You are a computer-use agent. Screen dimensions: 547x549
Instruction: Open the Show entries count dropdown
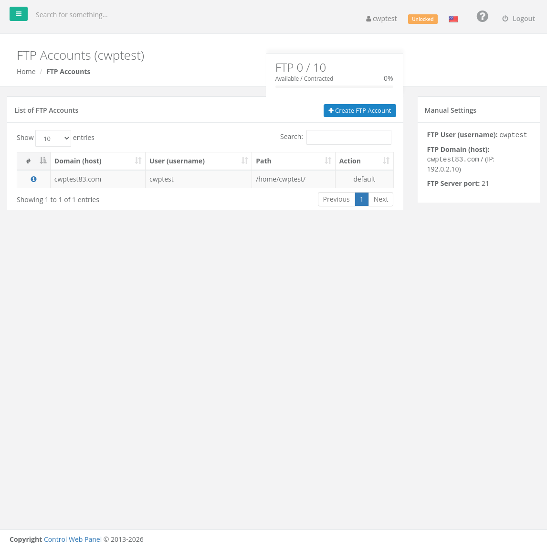(x=53, y=138)
